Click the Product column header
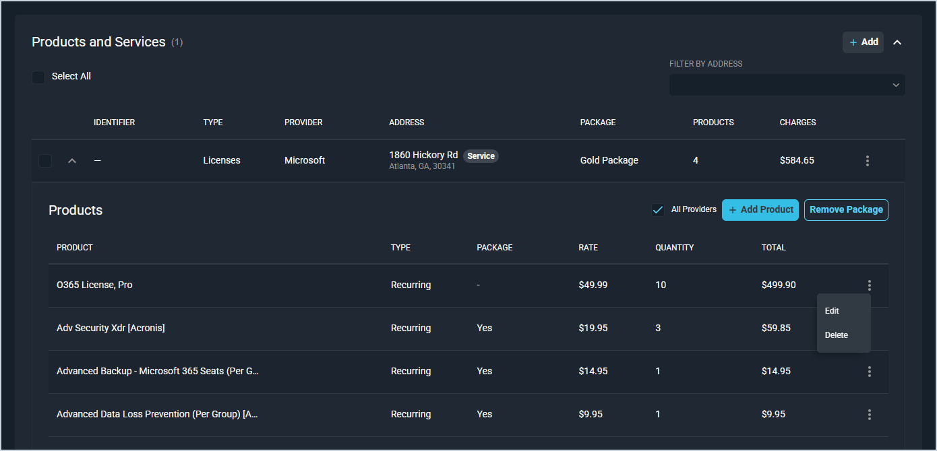Viewport: 937px width, 451px height. (75, 248)
